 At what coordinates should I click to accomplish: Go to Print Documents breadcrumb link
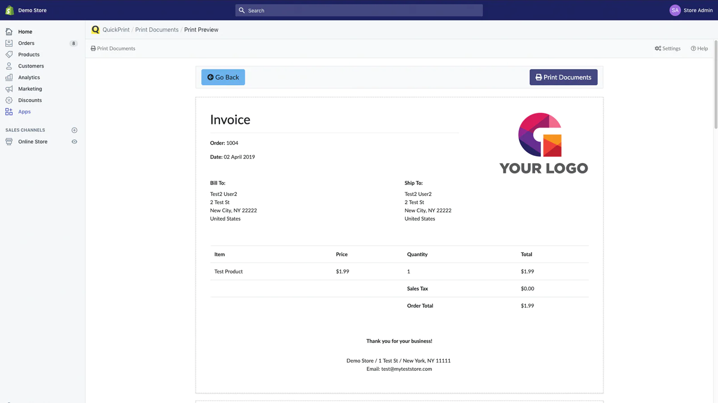[x=157, y=30]
